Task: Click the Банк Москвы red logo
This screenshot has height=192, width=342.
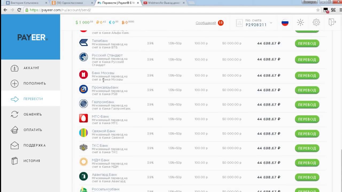Action: 83,75
